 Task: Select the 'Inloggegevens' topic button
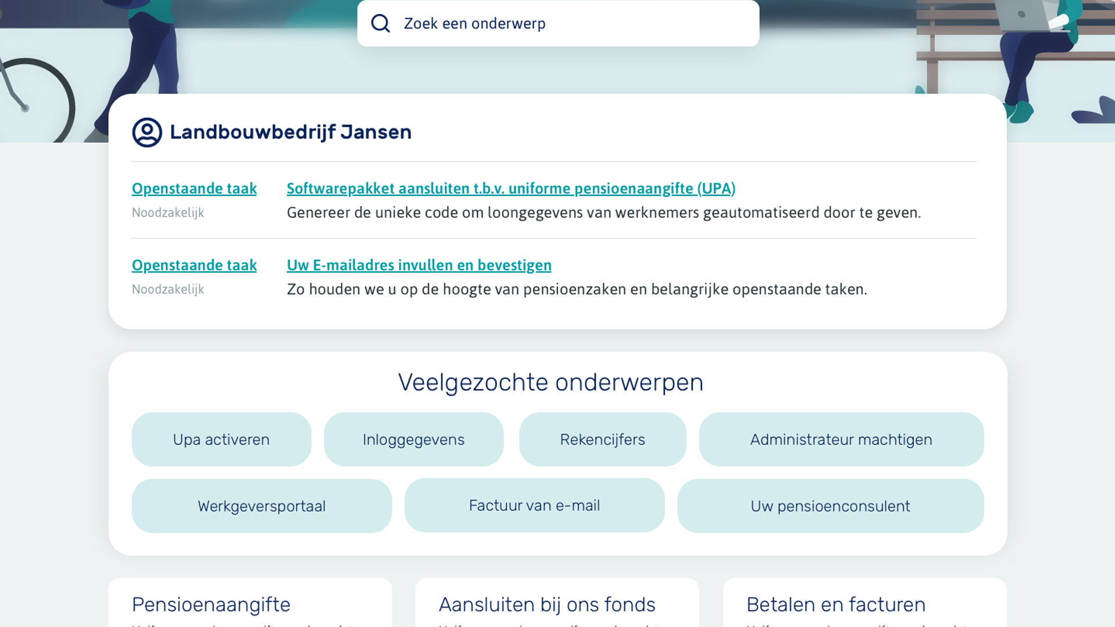(413, 439)
